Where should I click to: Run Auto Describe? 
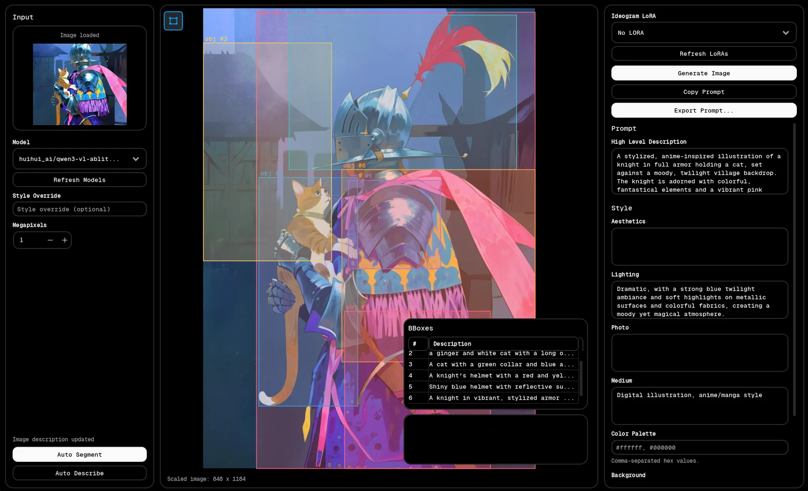(x=80, y=473)
